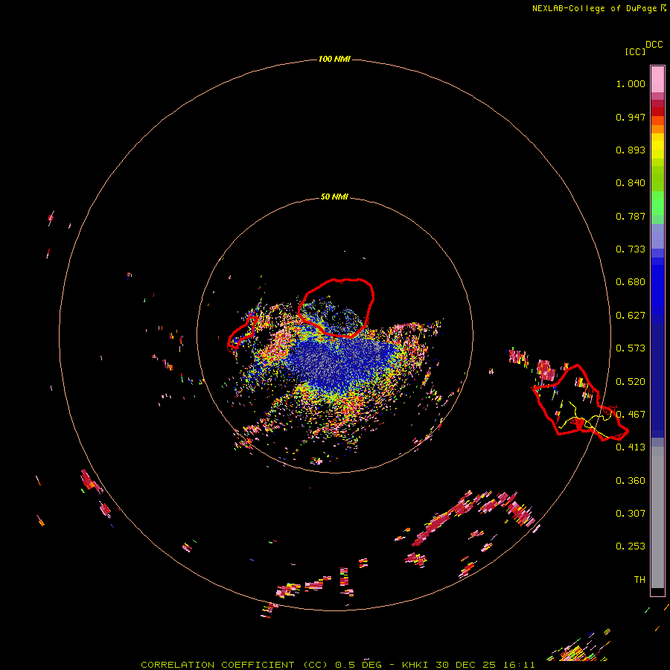Click the TH threshold label
This screenshot has height=670, width=670.
(639, 580)
